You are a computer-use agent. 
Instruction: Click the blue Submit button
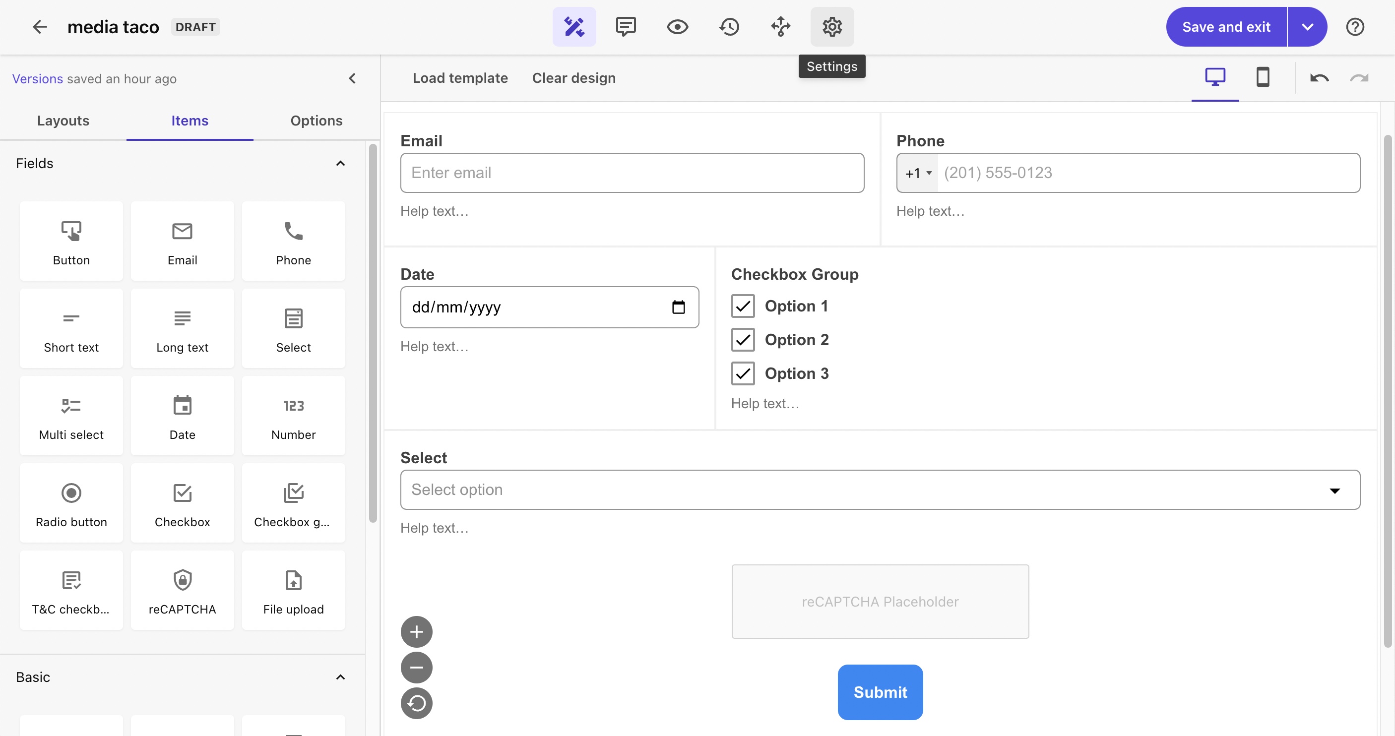880,692
